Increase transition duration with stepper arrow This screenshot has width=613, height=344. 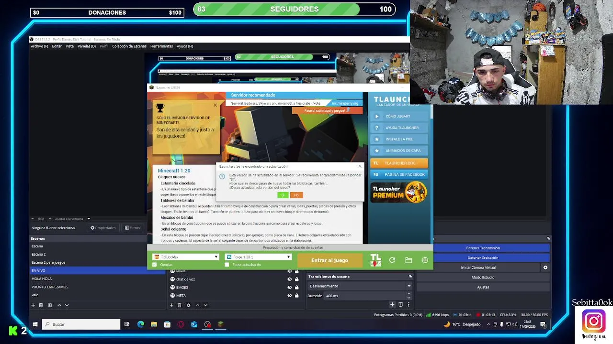pyautogui.click(x=409, y=294)
